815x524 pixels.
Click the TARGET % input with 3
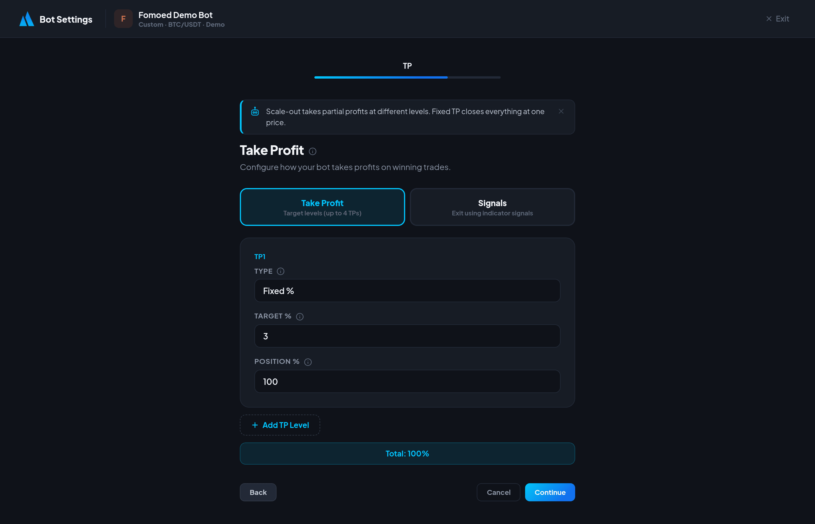[407, 336]
